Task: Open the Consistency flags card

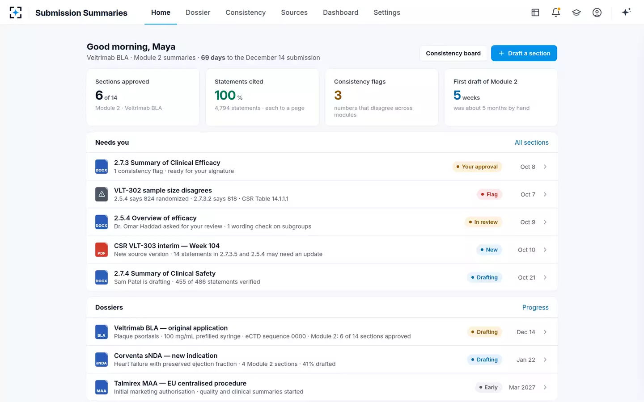Action: click(381, 97)
